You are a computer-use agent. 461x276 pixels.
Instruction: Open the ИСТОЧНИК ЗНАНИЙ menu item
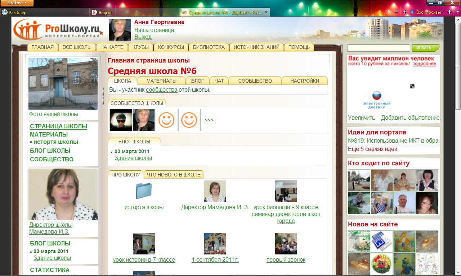point(256,47)
